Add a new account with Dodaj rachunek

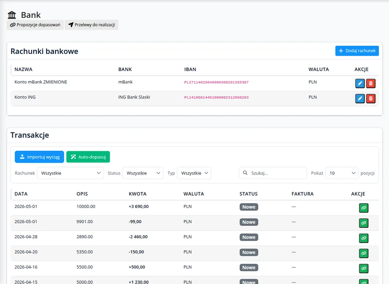(x=357, y=51)
